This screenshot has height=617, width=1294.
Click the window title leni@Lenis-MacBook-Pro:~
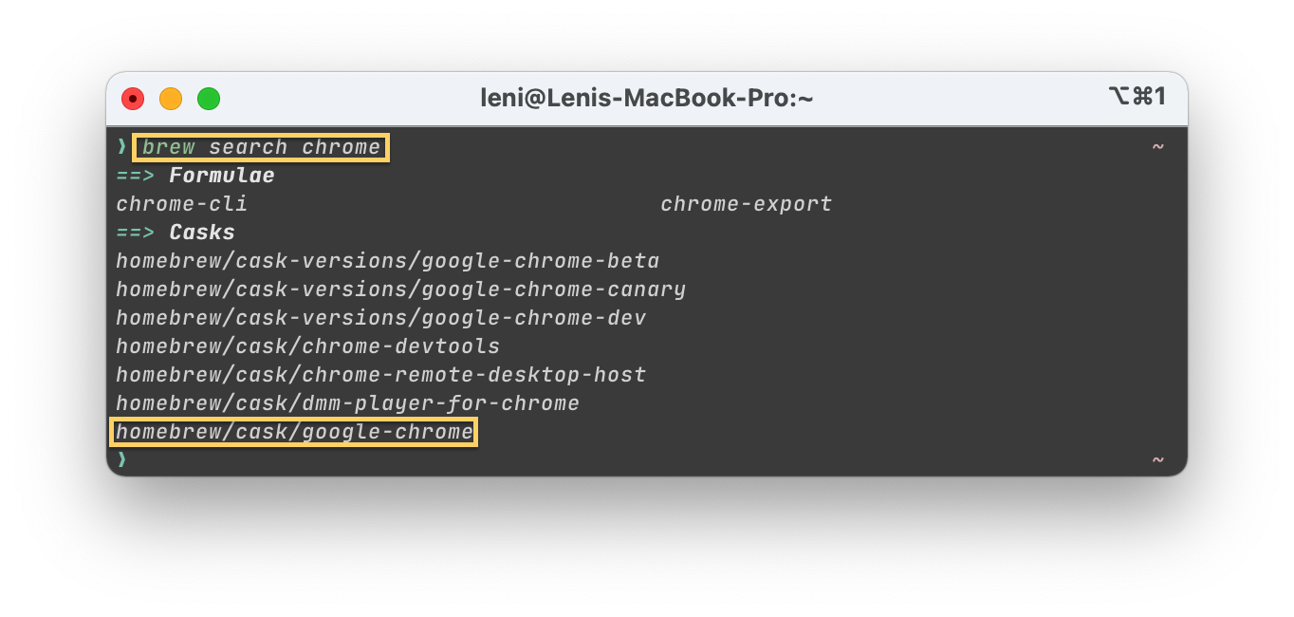pyautogui.click(x=647, y=98)
